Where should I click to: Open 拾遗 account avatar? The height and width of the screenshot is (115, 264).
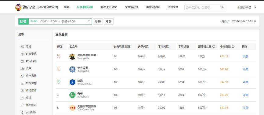[72, 82]
